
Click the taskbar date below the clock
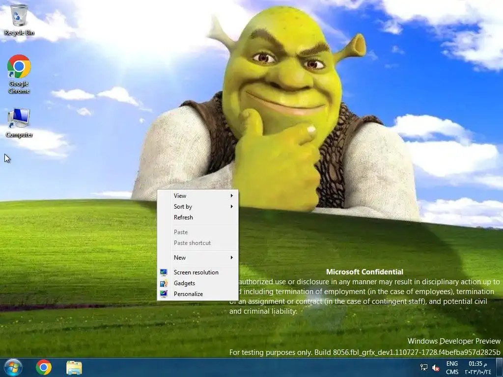(477, 372)
